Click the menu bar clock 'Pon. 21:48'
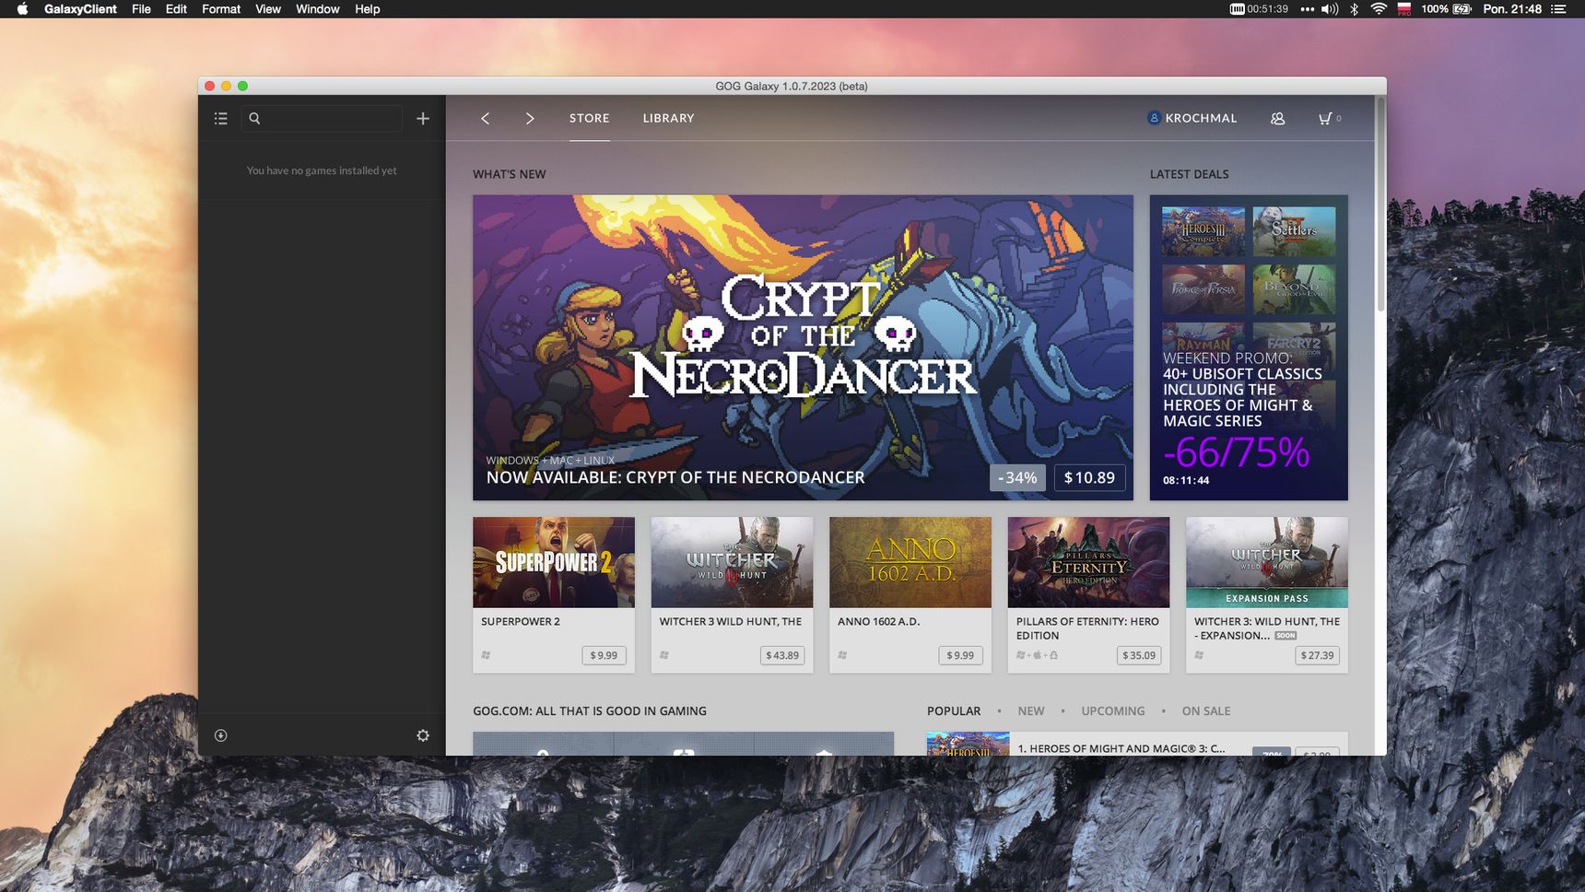Image resolution: width=1585 pixels, height=892 pixels. pyautogui.click(x=1512, y=9)
